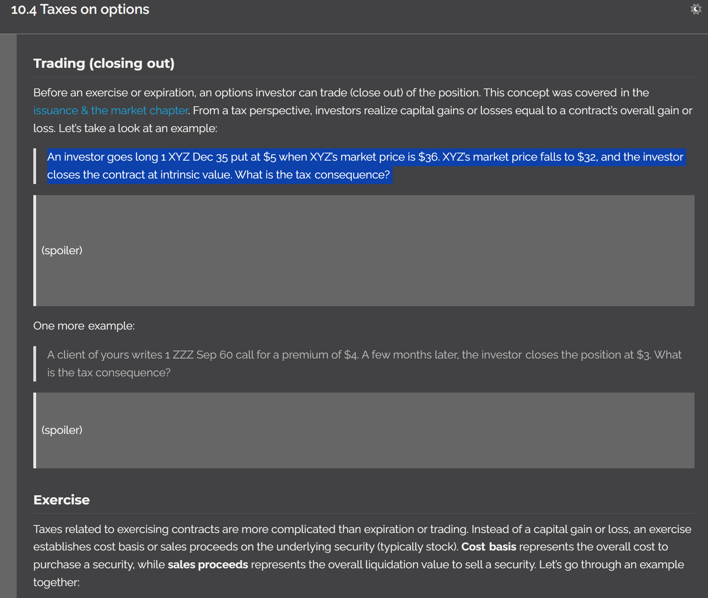Toggle the dark/light theme icon
This screenshot has width=708, height=598.
pos(696,9)
